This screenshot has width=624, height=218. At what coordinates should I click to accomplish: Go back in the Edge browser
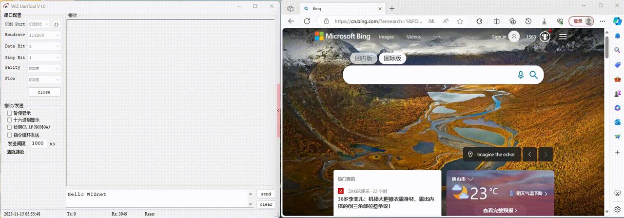click(291, 21)
